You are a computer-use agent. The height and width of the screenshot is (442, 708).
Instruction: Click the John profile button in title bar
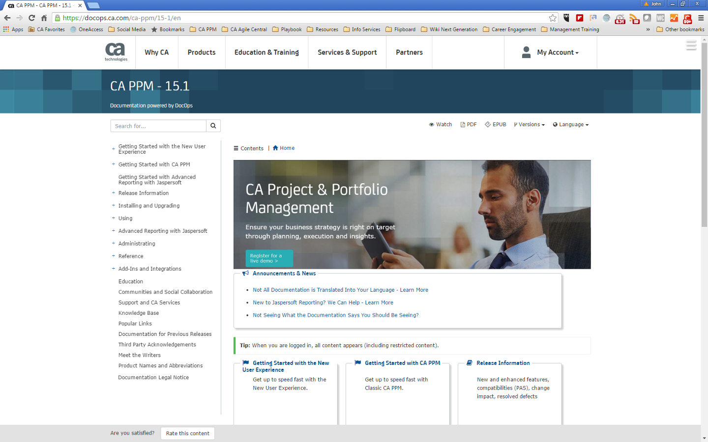click(653, 4)
